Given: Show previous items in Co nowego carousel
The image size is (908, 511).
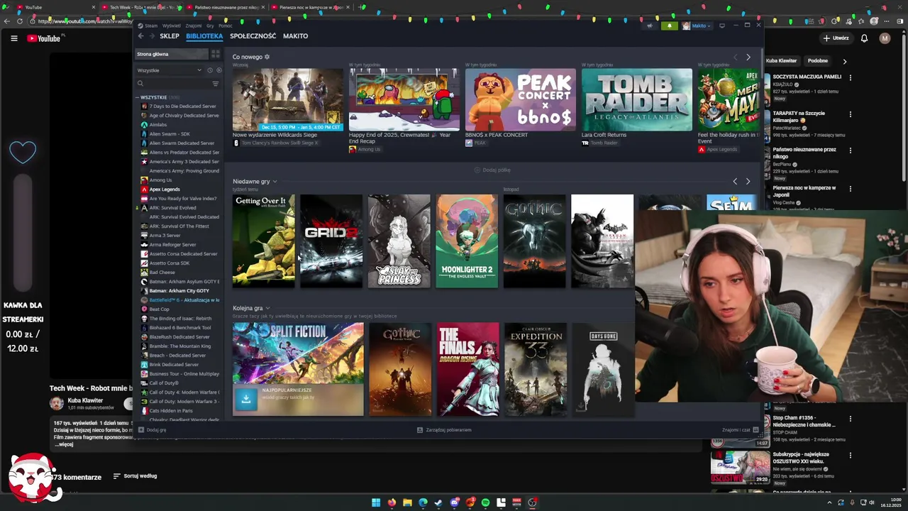Looking at the screenshot, I should (735, 57).
